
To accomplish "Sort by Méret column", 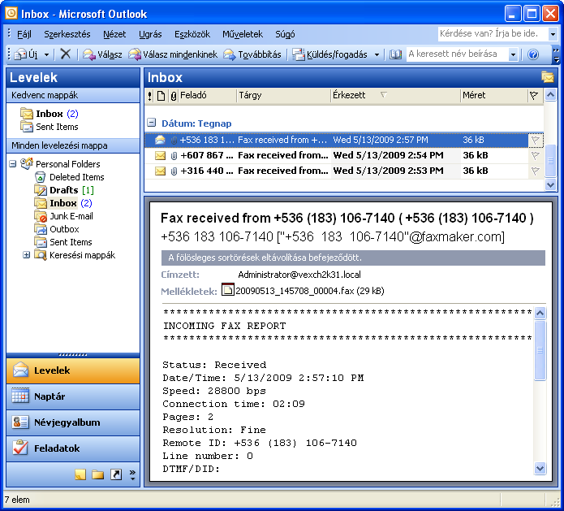I will (494, 95).
